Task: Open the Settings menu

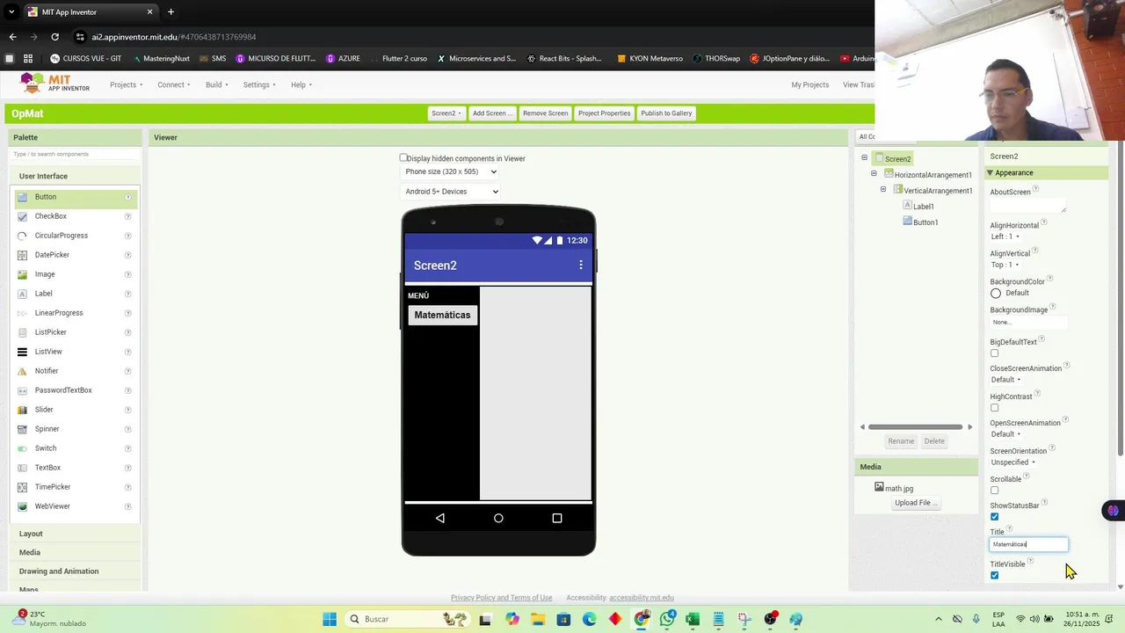Action: point(259,85)
